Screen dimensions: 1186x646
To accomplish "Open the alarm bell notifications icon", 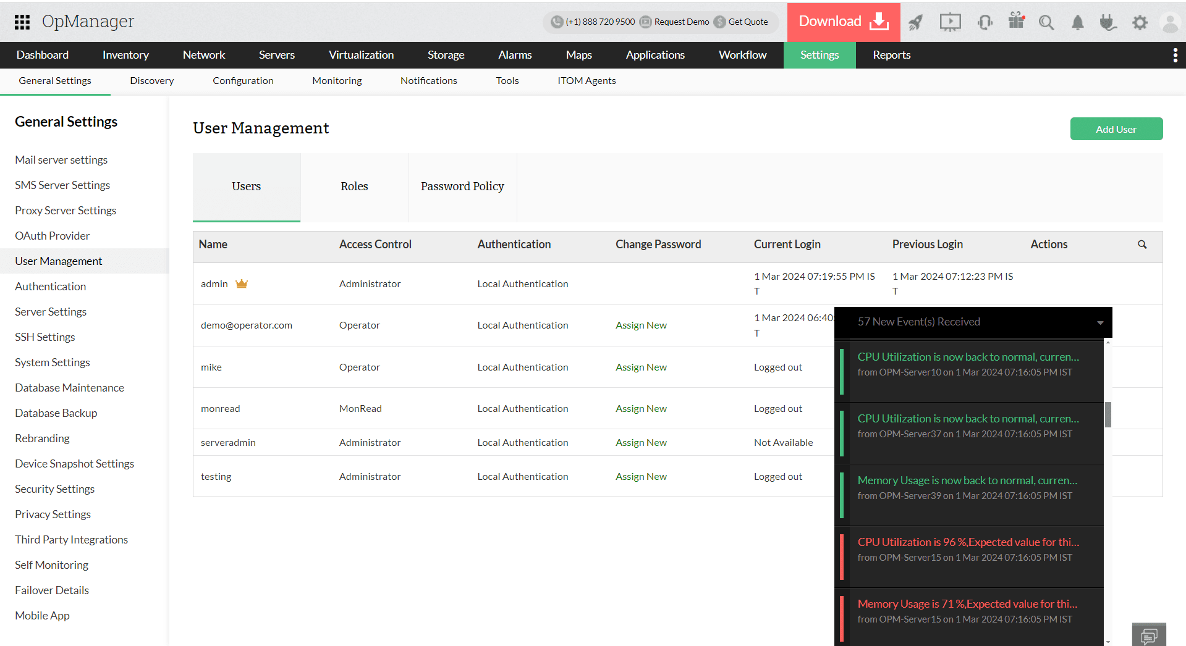I will pyautogui.click(x=1077, y=23).
